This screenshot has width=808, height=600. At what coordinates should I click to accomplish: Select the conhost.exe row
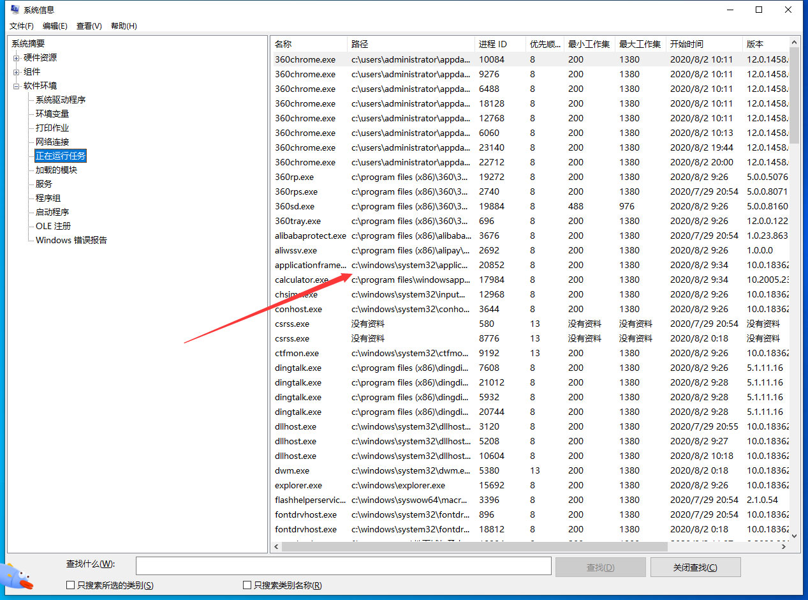(x=530, y=309)
